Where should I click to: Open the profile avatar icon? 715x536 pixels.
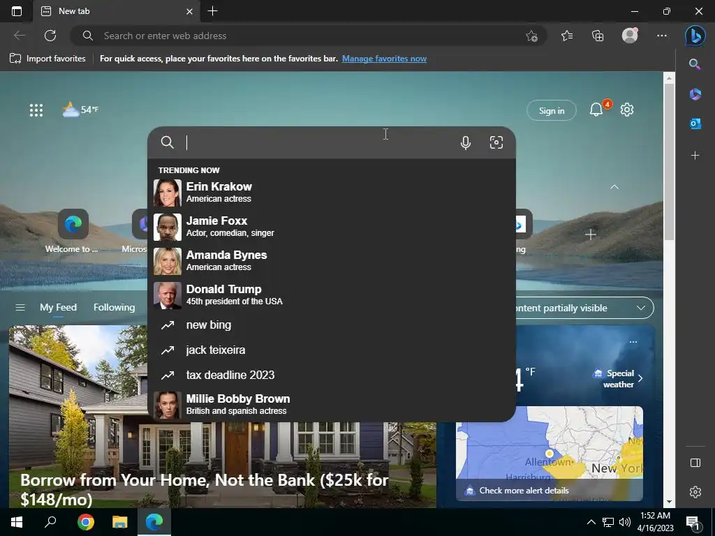(630, 36)
